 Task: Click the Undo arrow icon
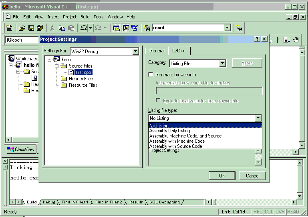tap(84, 28)
